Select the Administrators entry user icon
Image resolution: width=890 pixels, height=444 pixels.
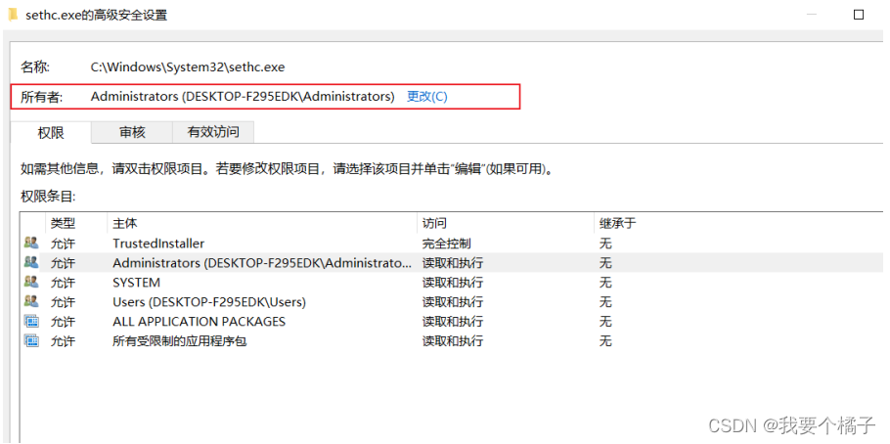pyautogui.click(x=31, y=262)
